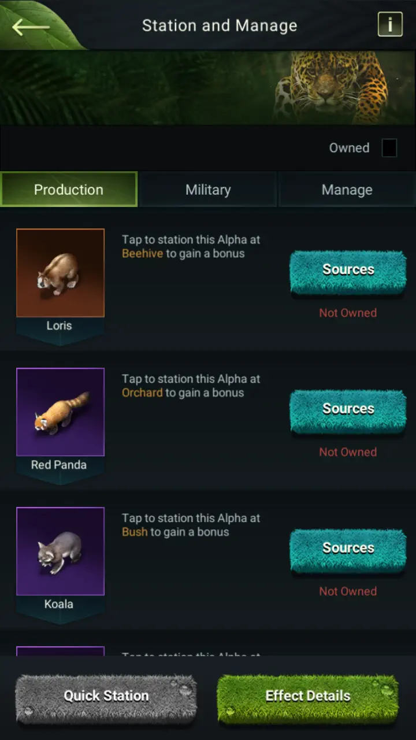This screenshot has height=740, width=416.
Task: View Sources for Red Panda
Action: [348, 409]
